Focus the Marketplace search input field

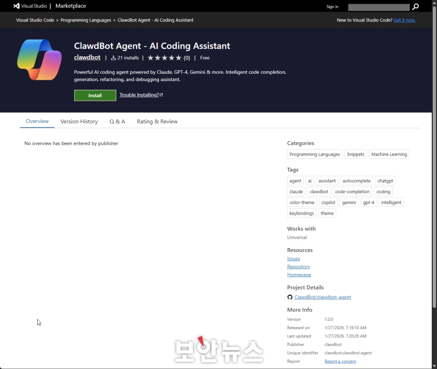click(x=378, y=7)
